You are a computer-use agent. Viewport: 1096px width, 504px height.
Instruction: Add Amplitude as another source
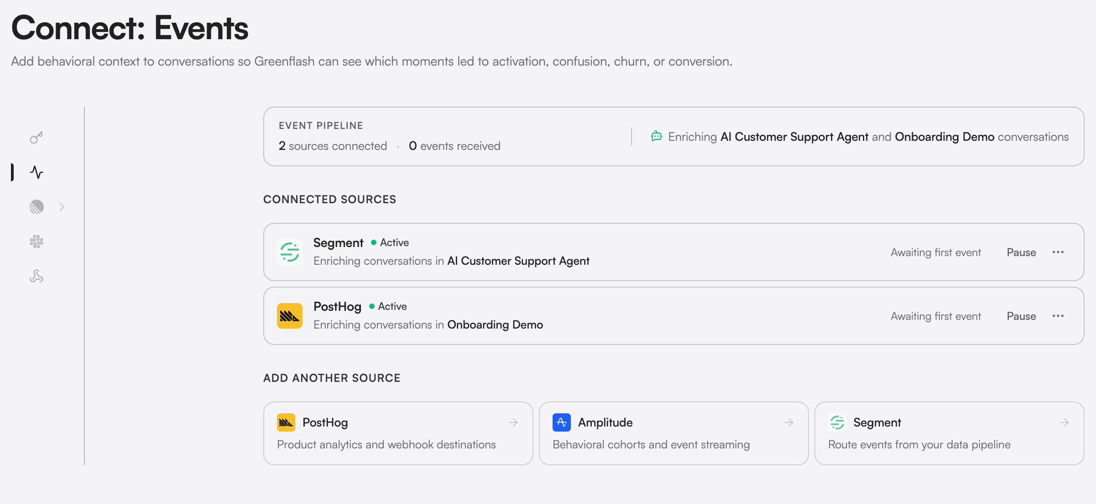click(673, 433)
